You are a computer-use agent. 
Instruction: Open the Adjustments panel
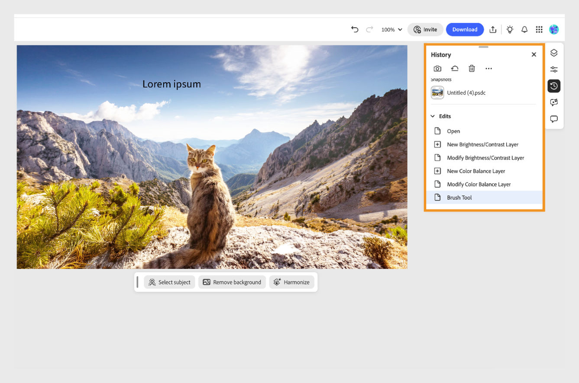click(554, 69)
